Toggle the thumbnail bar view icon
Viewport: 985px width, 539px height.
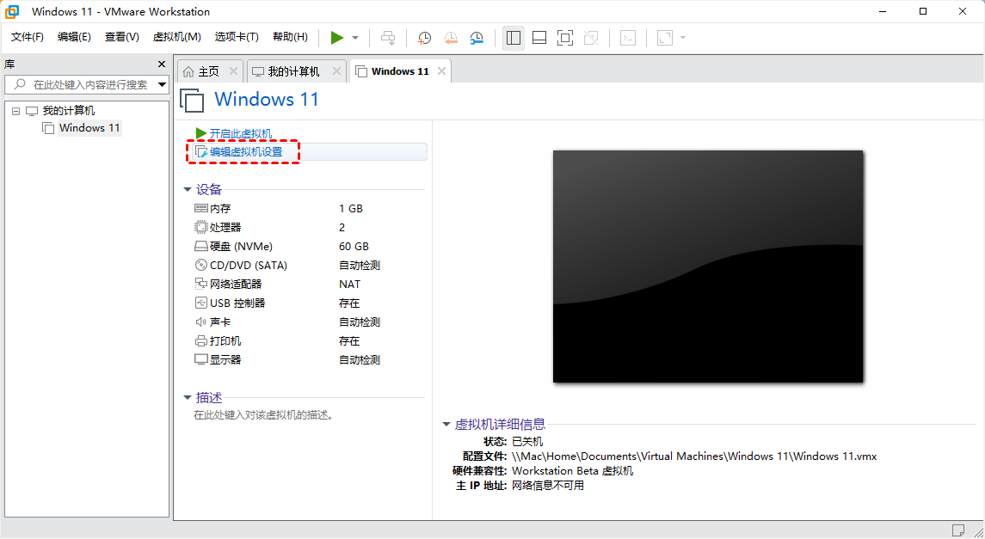click(539, 38)
